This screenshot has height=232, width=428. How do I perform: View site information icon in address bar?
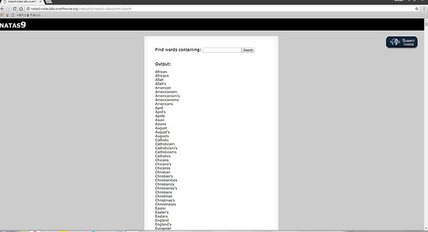(28, 9)
